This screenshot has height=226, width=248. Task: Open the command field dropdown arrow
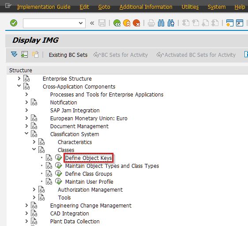click(81, 23)
